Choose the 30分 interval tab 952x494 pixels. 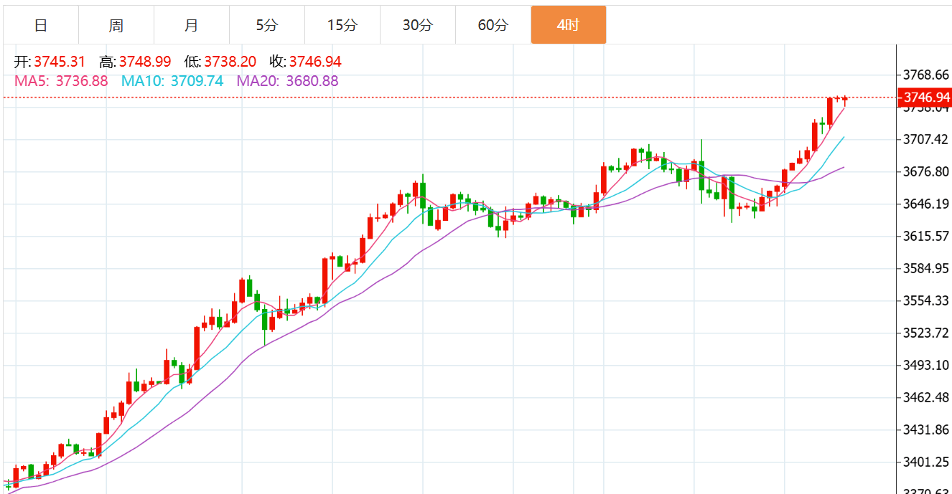click(418, 25)
